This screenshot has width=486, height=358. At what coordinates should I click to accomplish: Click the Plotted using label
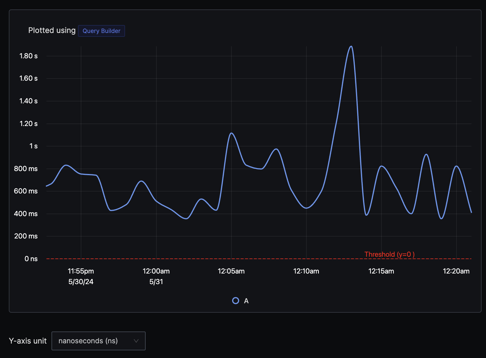click(52, 31)
